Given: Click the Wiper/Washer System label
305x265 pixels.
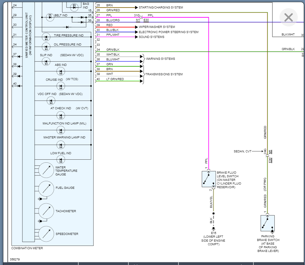Looking at the screenshot, I should click(x=157, y=27).
